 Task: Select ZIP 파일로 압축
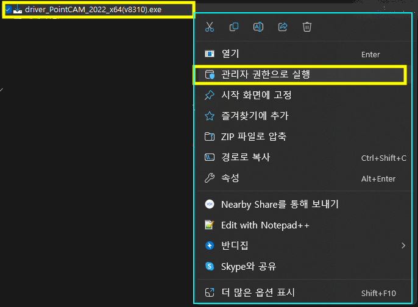[303, 136]
